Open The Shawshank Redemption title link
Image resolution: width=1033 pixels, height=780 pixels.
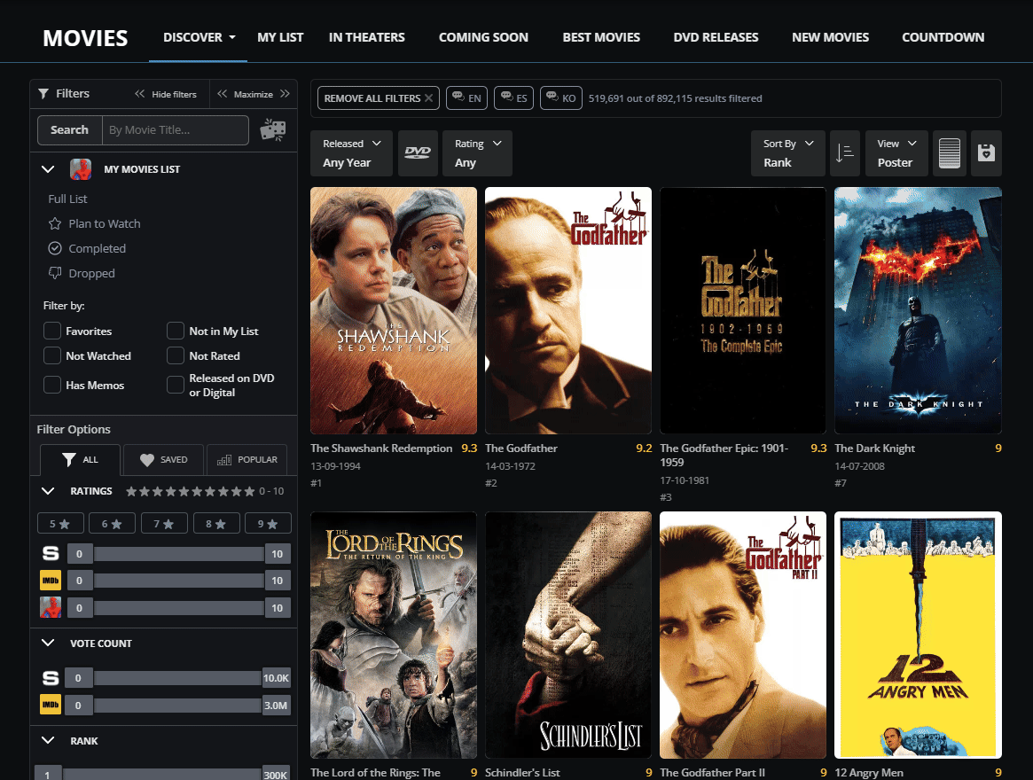[381, 448]
